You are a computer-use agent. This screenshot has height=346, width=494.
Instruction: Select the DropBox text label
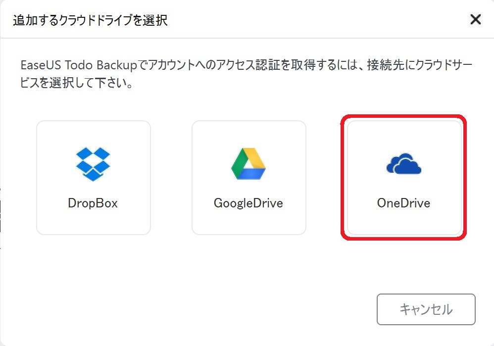coord(93,203)
